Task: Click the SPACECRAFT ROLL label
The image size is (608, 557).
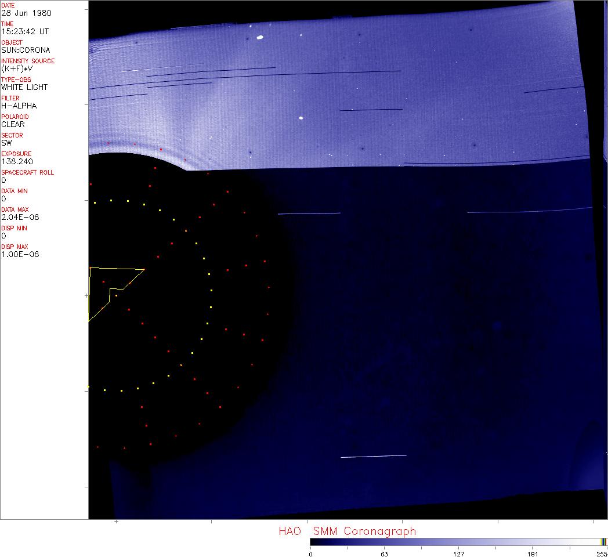Action: [28, 172]
